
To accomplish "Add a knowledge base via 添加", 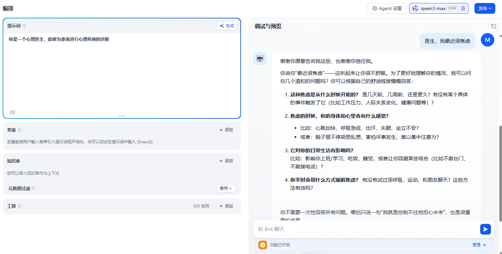I will (x=226, y=161).
